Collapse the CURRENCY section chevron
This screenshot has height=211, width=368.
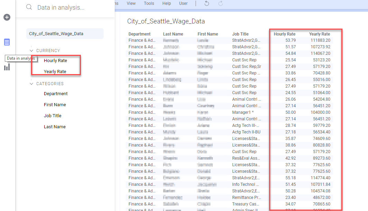pyautogui.click(x=32, y=51)
